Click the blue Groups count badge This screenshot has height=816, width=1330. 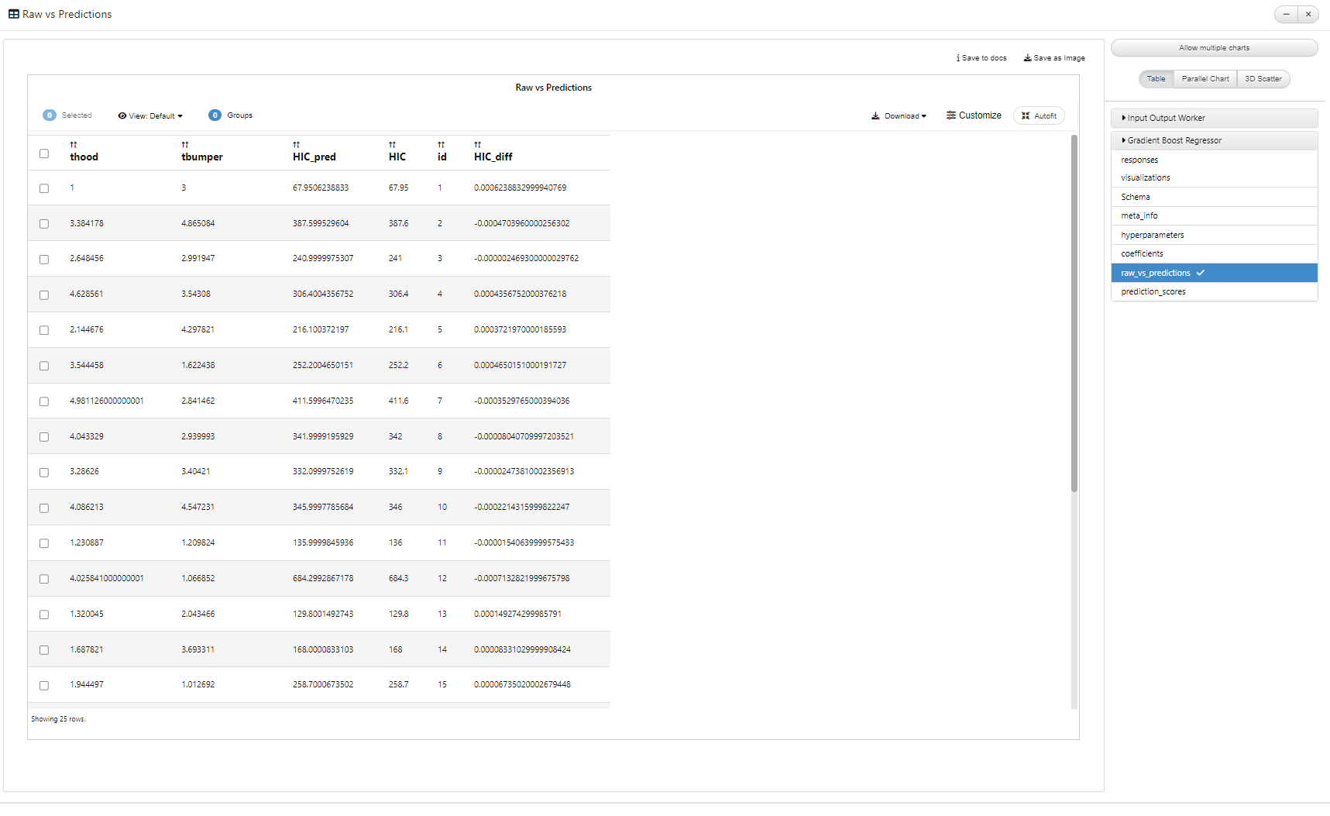coord(215,115)
